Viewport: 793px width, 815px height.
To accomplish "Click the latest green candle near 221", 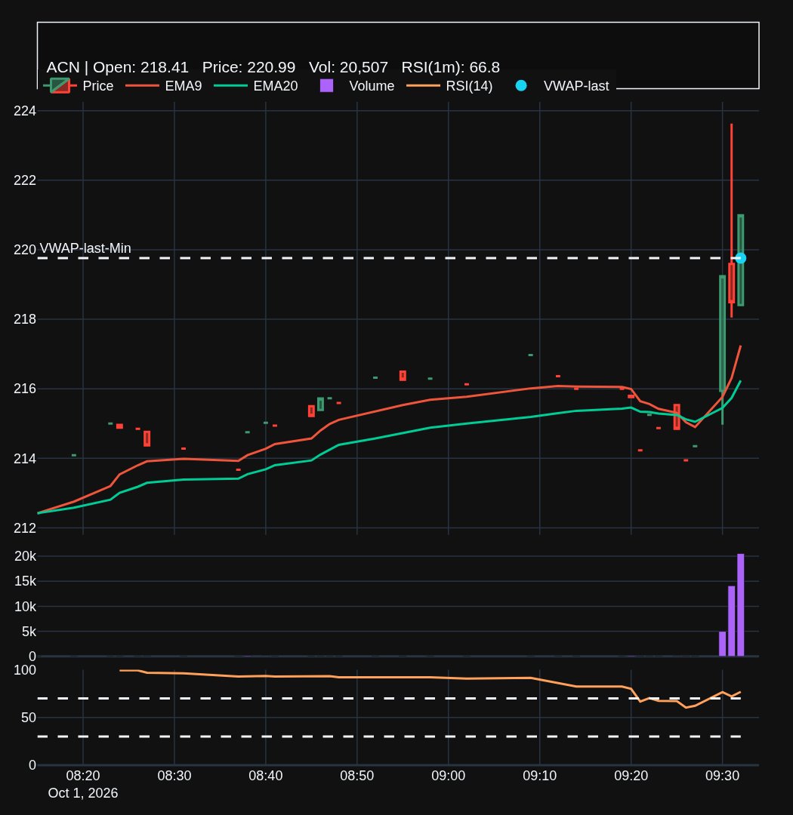I will [740, 260].
